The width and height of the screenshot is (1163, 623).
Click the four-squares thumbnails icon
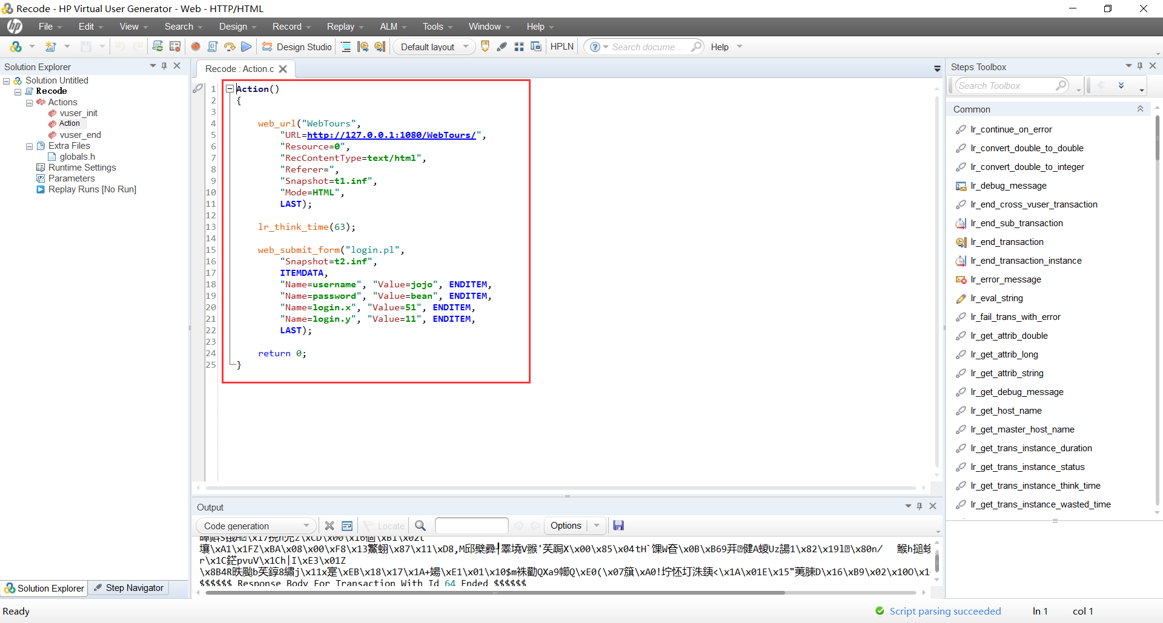click(x=519, y=47)
